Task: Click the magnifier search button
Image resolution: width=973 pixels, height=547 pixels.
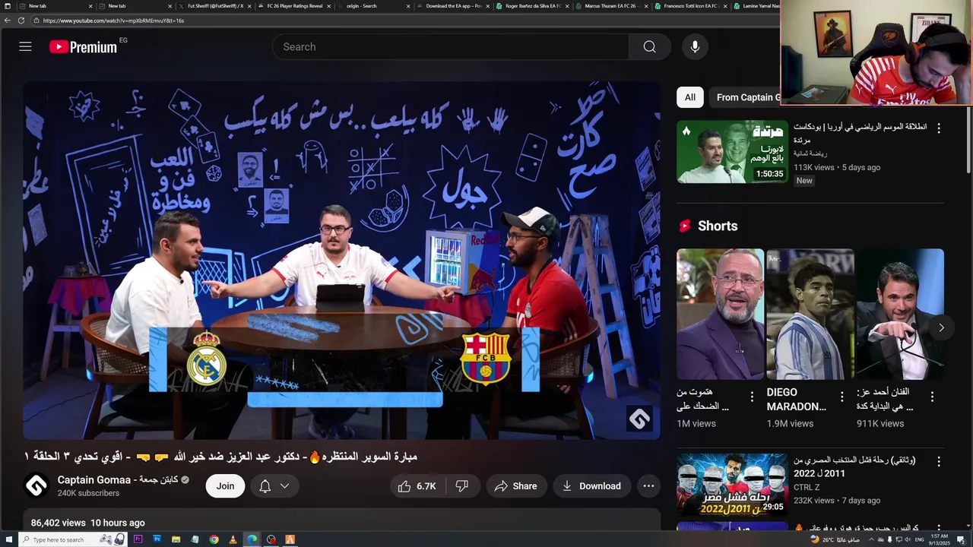Action: (x=649, y=46)
